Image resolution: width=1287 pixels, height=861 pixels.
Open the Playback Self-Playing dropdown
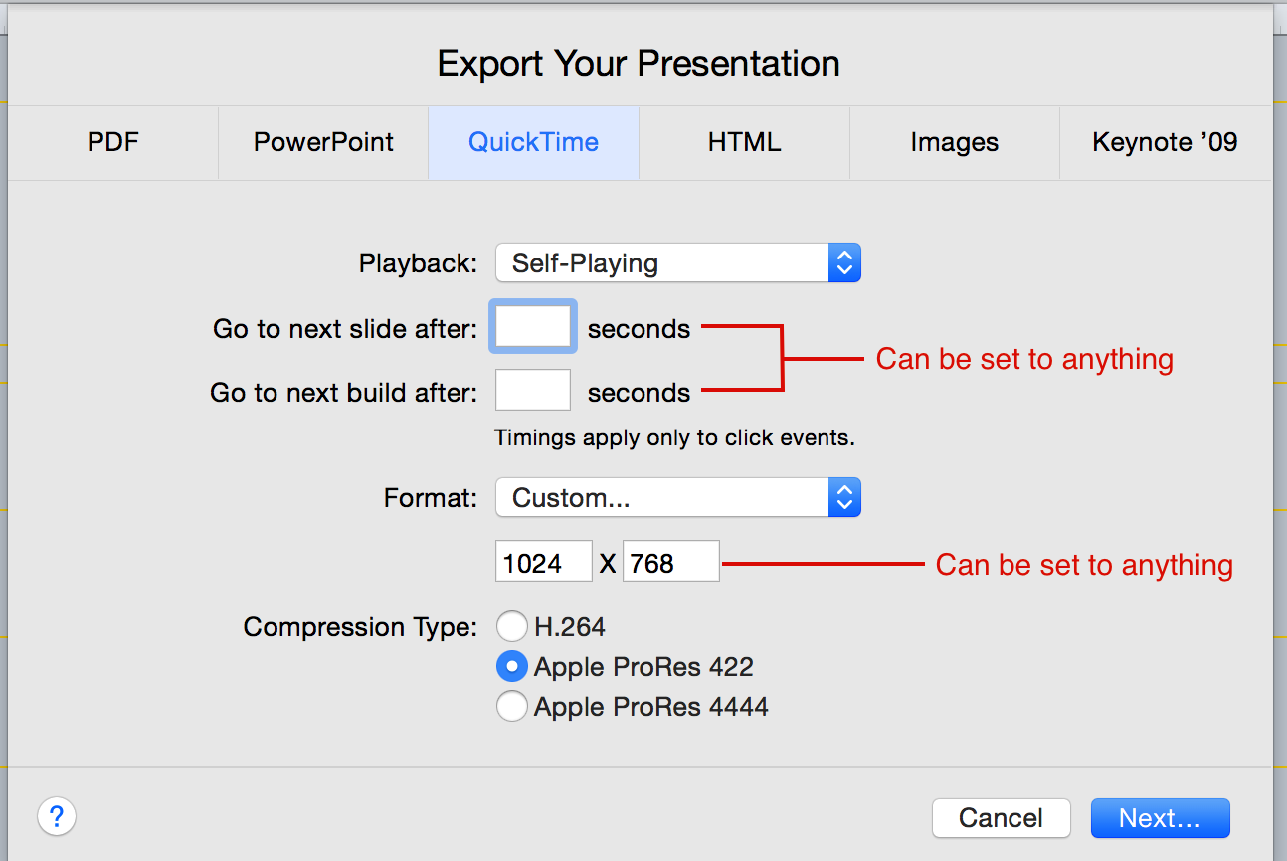[677, 263]
